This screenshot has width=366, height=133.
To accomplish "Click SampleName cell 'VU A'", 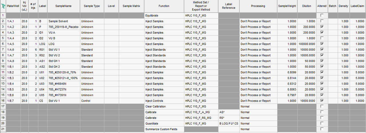I will [x=64, y=33].
